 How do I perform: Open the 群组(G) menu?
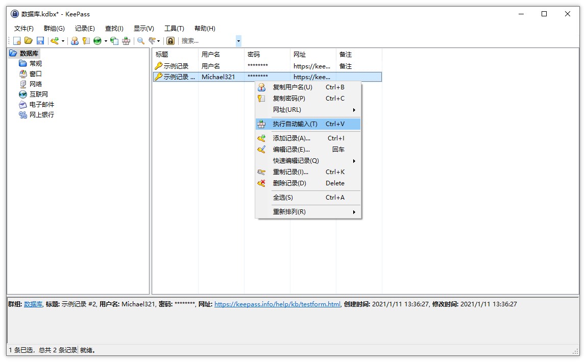(x=54, y=29)
